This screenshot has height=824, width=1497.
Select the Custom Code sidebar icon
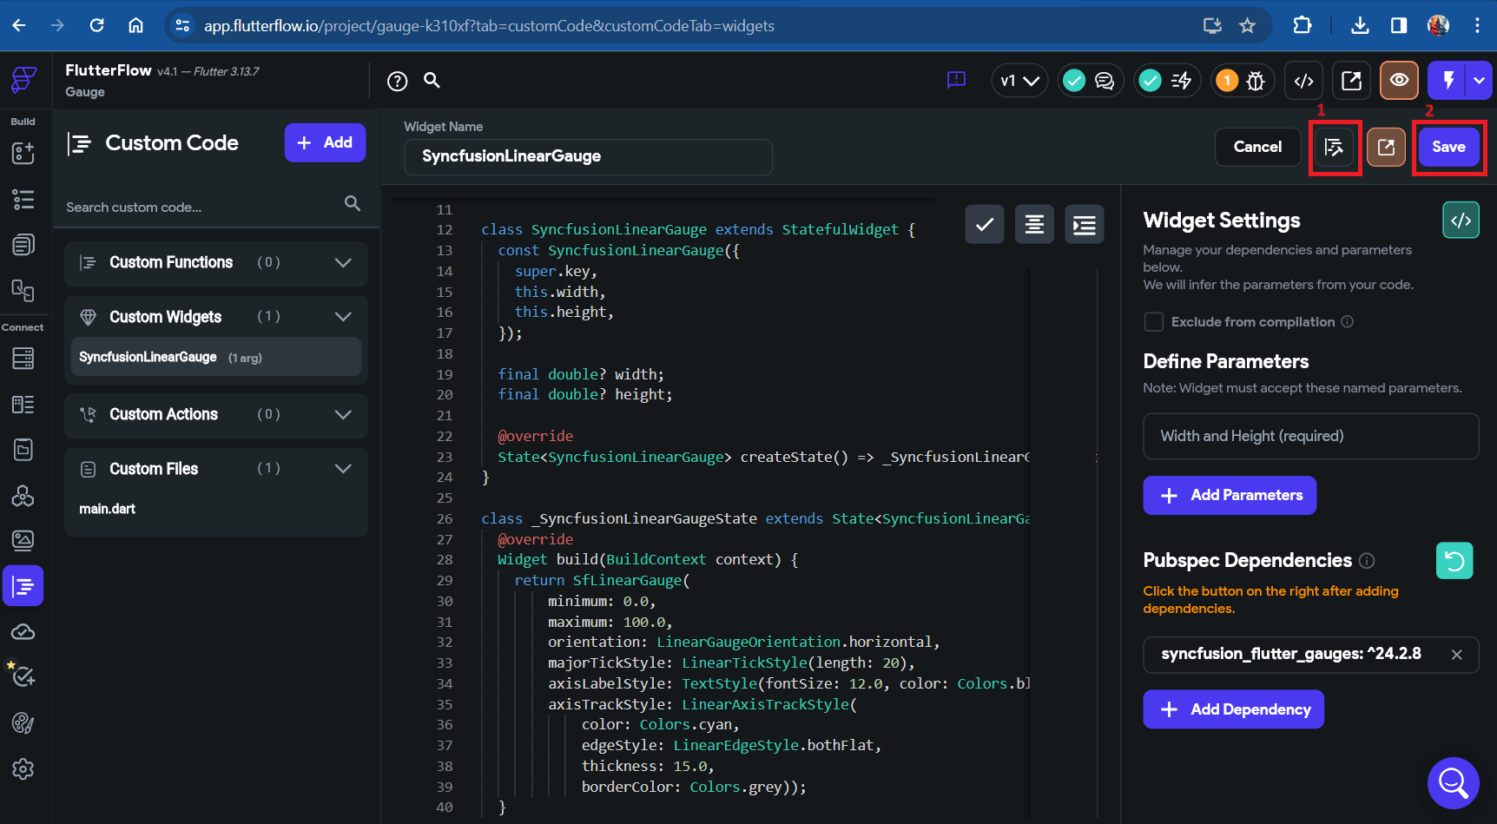coord(23,586)
